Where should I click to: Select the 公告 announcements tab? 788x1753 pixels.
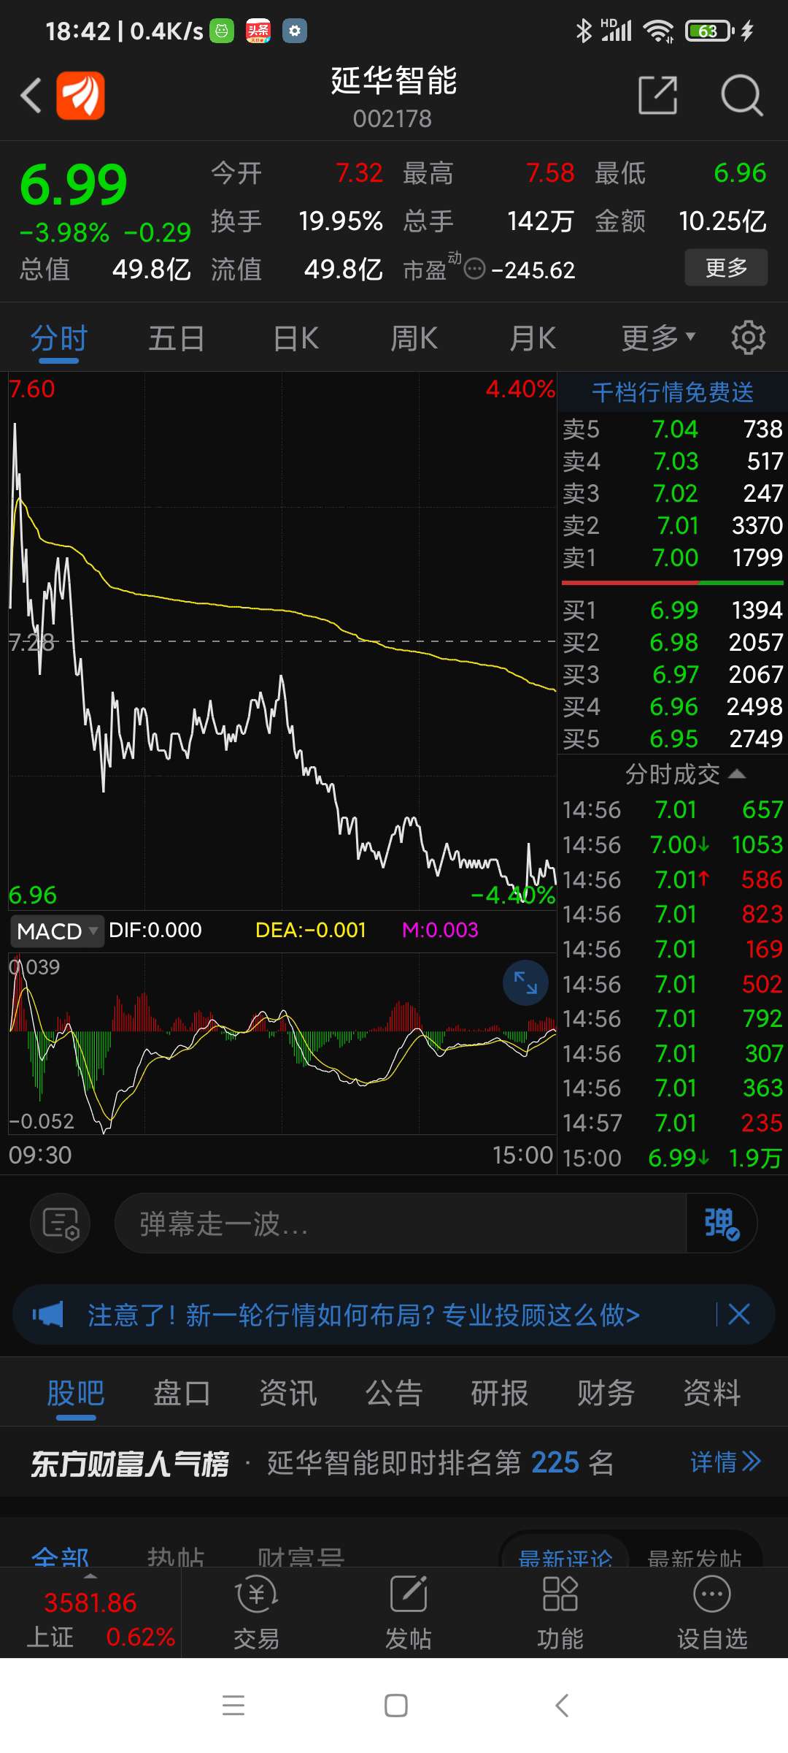394,1393
